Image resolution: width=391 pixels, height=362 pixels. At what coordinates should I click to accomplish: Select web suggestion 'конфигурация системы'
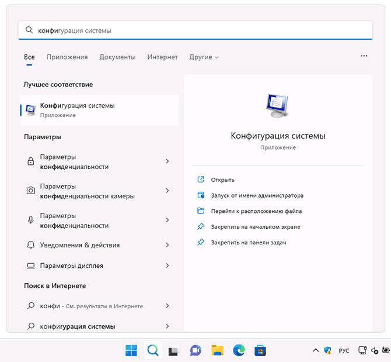tap(99, 326)
